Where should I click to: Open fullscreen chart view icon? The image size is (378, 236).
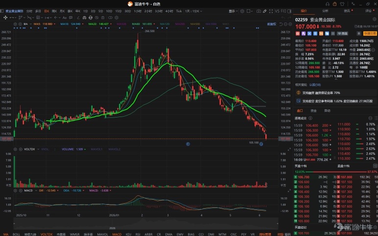[x=271, y=11]
